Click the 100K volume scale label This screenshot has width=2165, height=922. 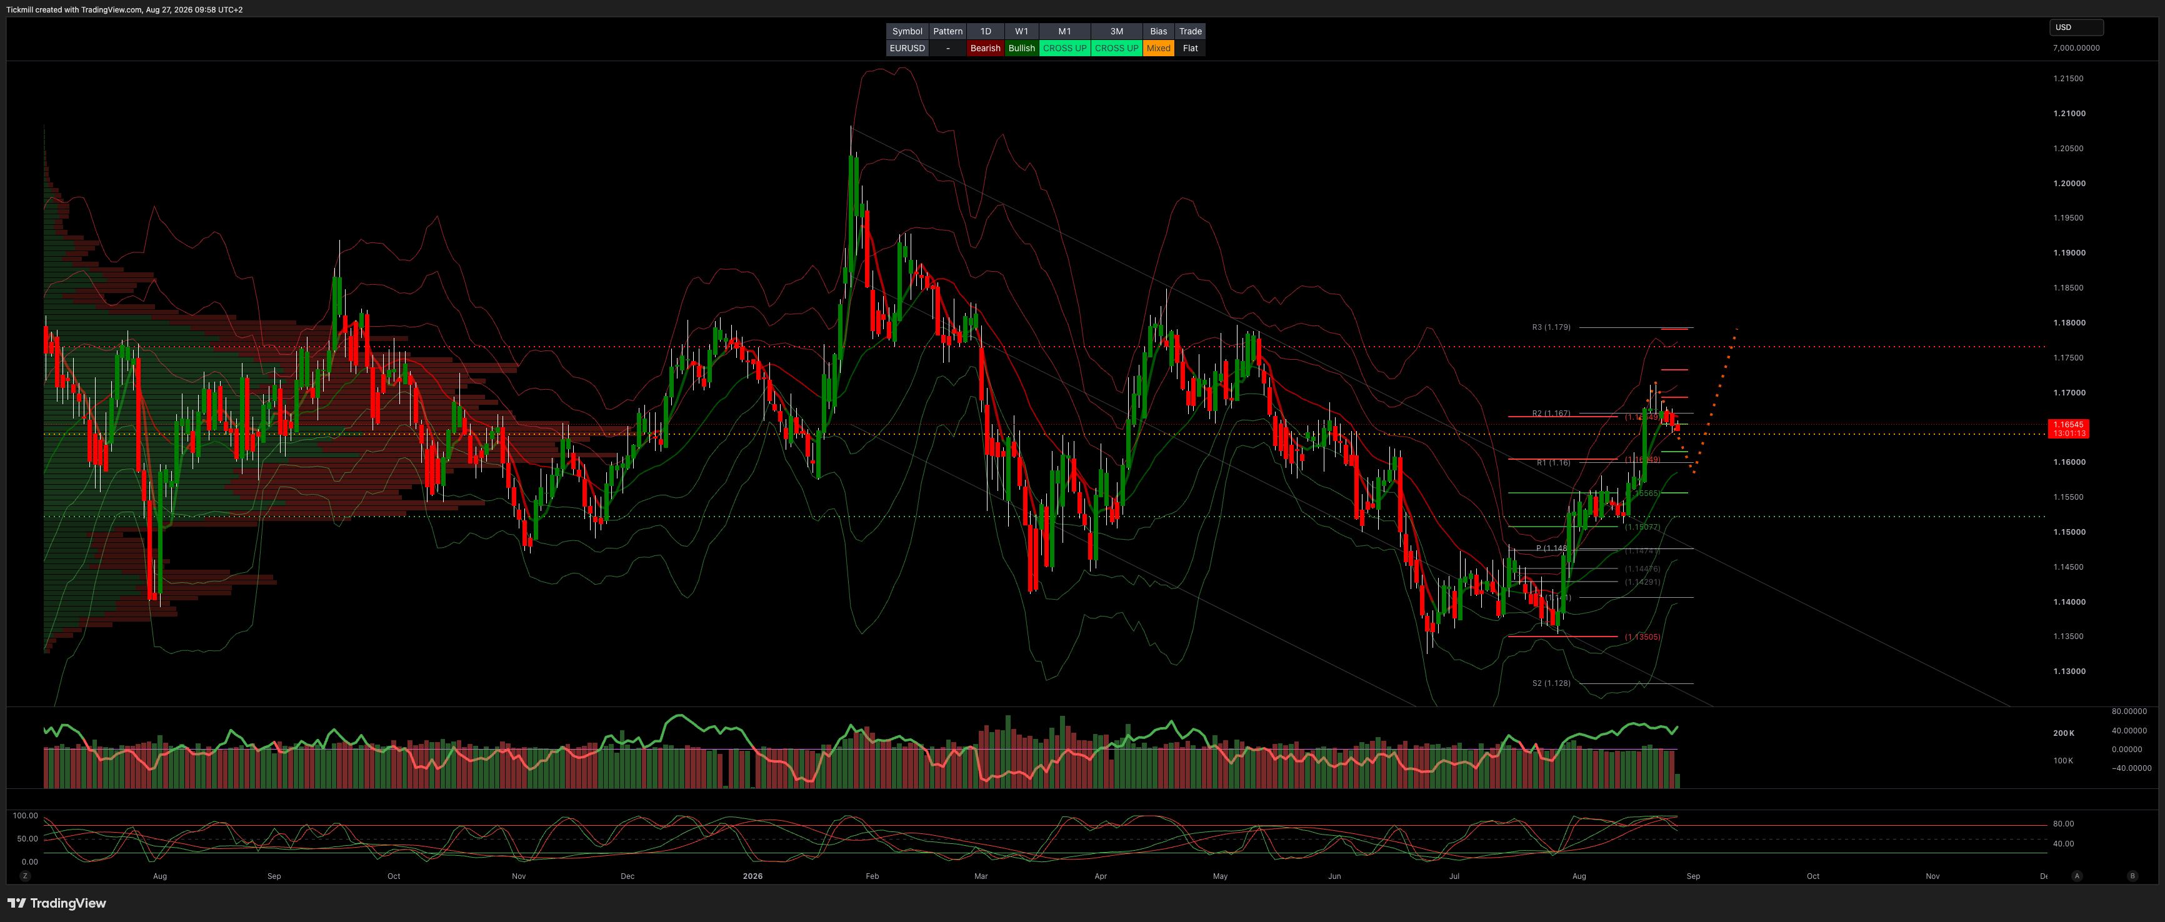click(x=2063, y=761)
